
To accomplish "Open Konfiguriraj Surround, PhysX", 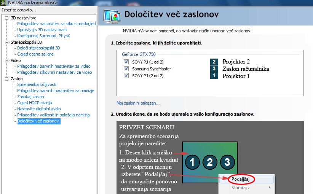I will tap(43, 36).
